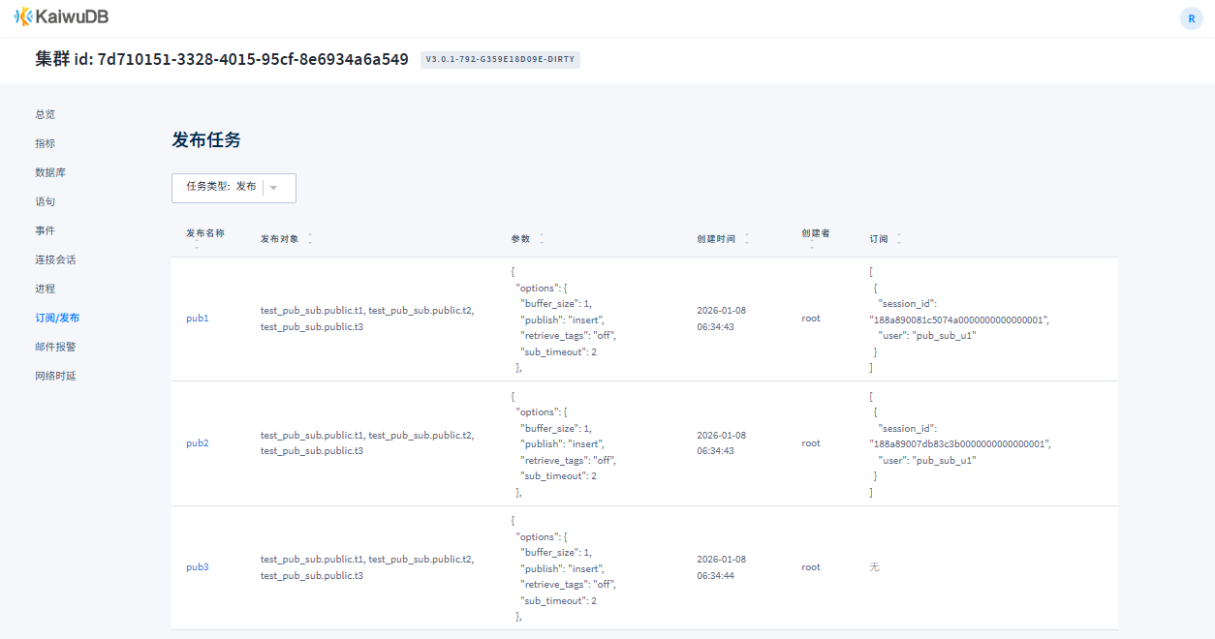Select 语句 in the left menu

pos(46,201)
